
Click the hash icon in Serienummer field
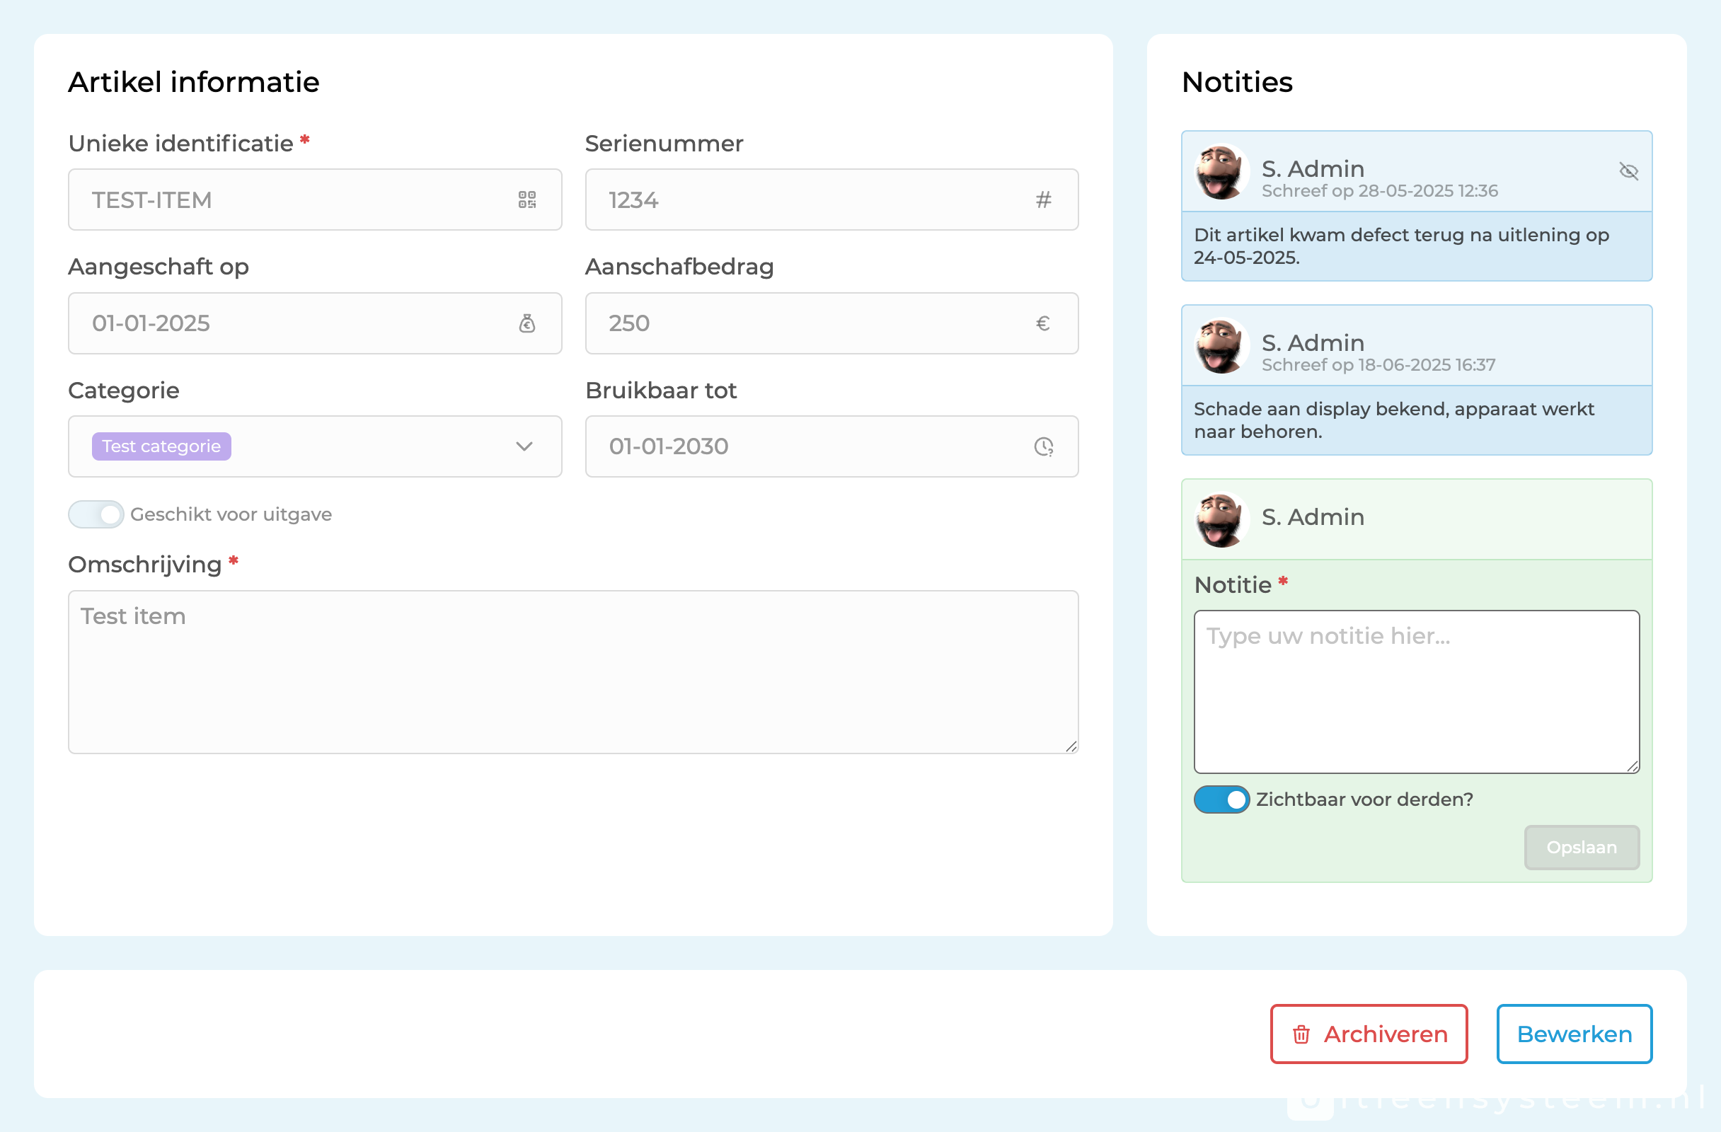point(1043,200)
